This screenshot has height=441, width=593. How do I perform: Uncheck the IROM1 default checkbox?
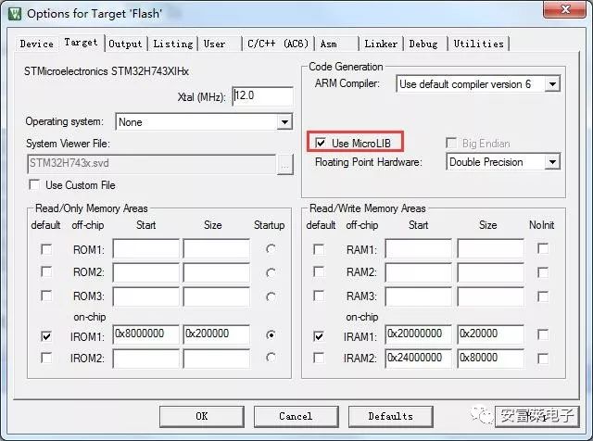click(46, 336)
